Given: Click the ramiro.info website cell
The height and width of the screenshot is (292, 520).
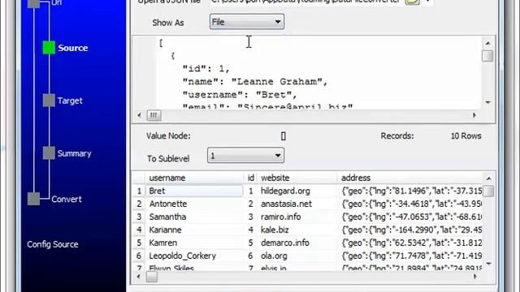Looking at the screenshot, I should [x=297, y=217].
